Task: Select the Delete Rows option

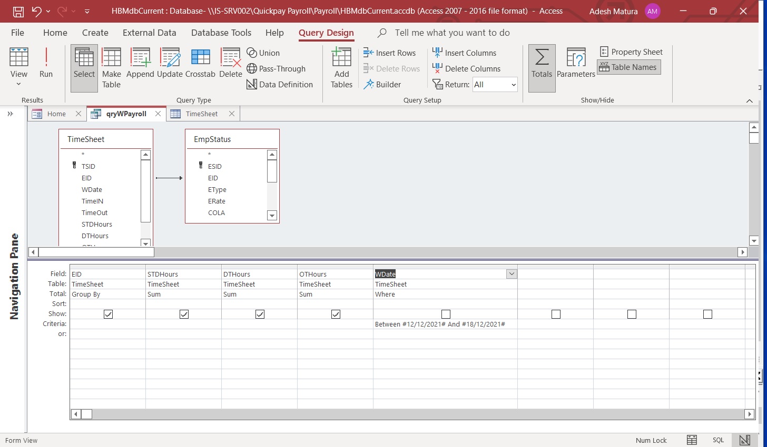Action: [391, 69]
